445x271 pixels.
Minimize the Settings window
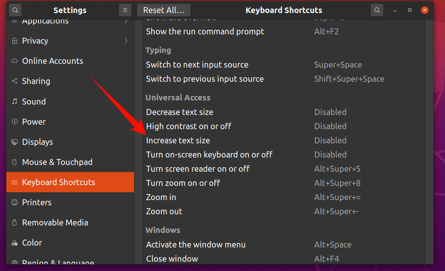click(x=395, y=10)
